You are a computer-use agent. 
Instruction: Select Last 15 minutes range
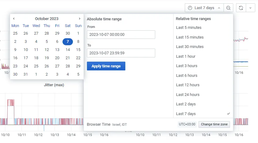(190, 37)
